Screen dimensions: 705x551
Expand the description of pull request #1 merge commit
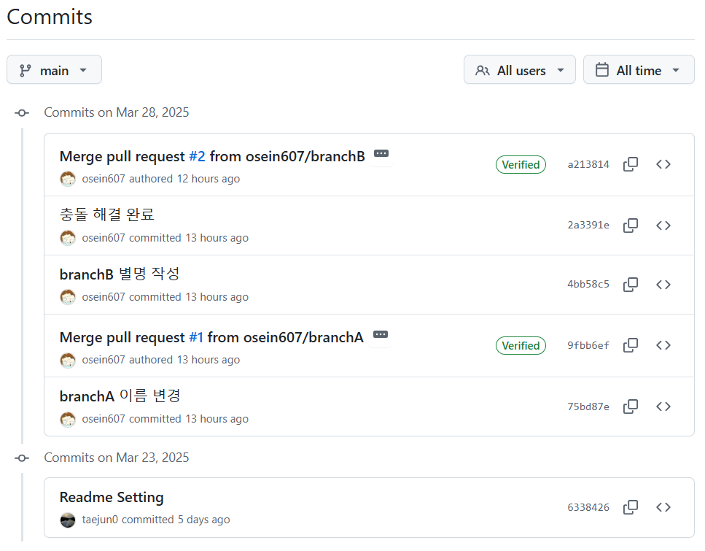381,334
